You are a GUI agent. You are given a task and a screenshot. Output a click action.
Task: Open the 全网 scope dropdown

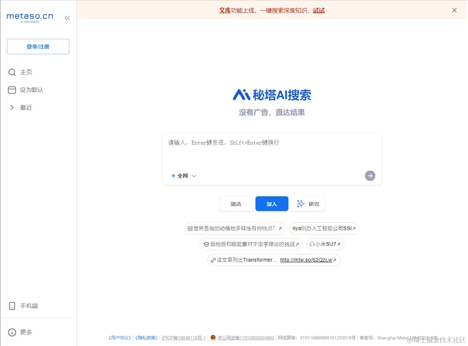click(x=184, y=176)
